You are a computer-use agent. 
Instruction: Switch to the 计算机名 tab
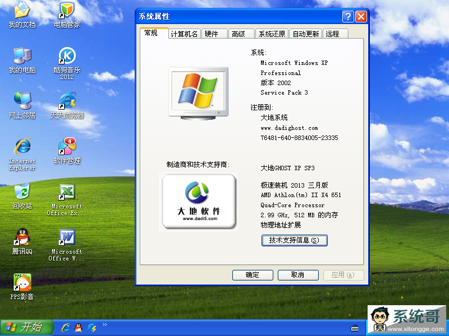tap(184, 34)
